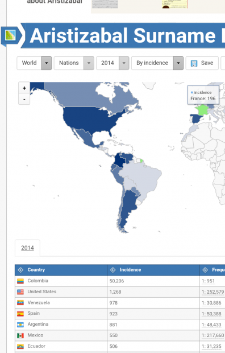Open the Argentina country link
This screenshot has height=353, width=225.
tap(37, 324)
